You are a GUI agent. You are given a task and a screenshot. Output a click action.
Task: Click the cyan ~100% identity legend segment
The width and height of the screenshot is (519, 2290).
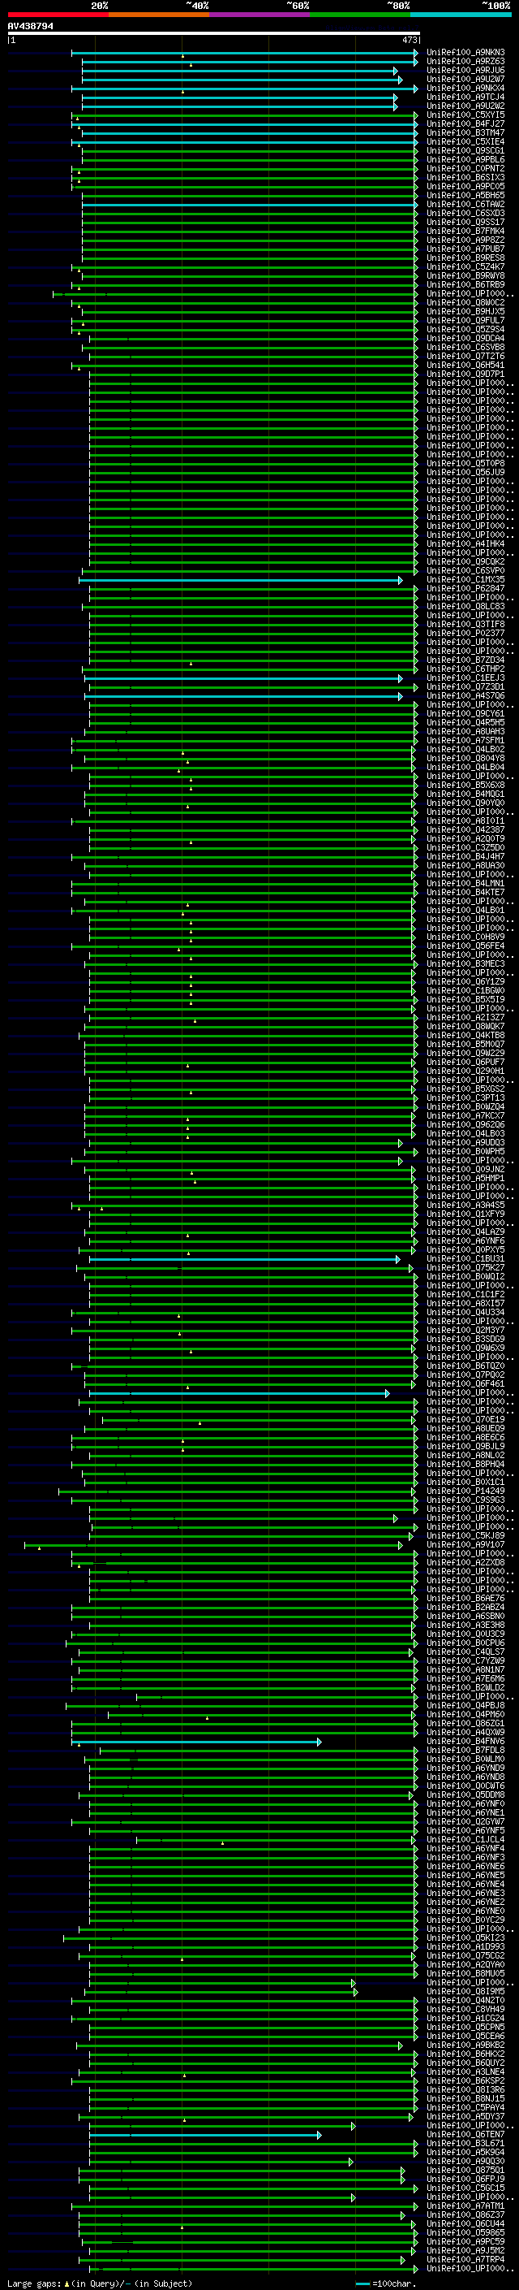461,15
